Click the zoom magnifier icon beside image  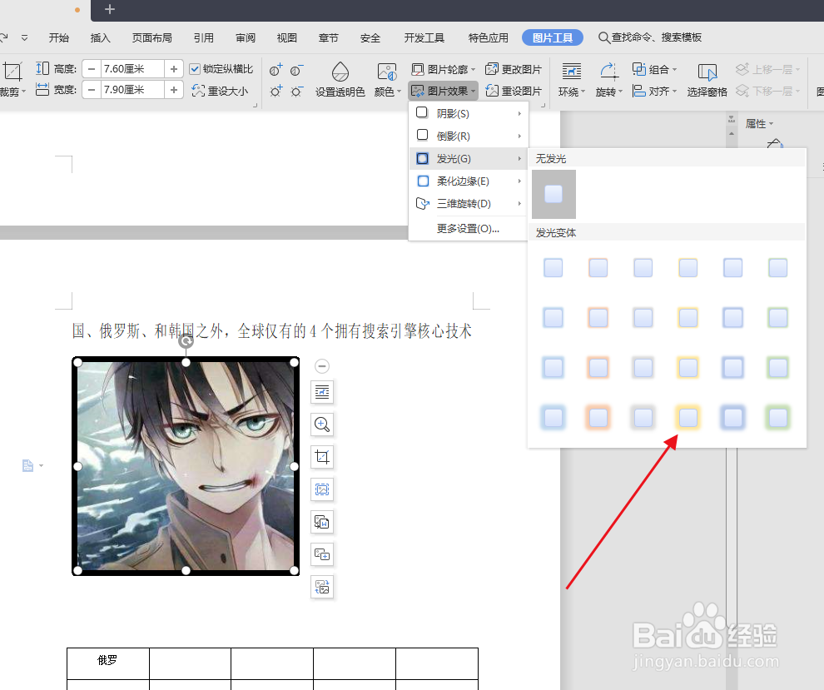(x=322, y=424)
